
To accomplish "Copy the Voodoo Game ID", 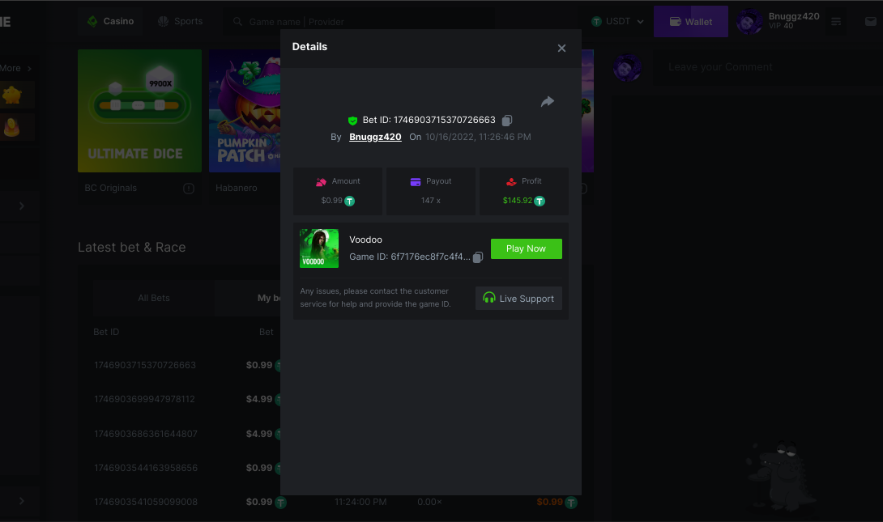I will pyautogui.click(x=478, y=257).
